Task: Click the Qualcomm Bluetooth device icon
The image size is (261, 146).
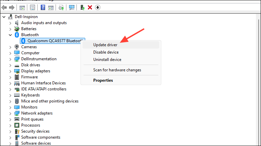Action: click(23, 41)
